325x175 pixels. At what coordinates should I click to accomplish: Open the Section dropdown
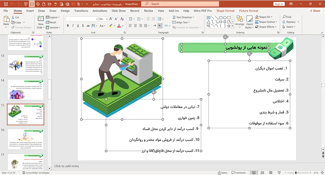click(53, 27)
